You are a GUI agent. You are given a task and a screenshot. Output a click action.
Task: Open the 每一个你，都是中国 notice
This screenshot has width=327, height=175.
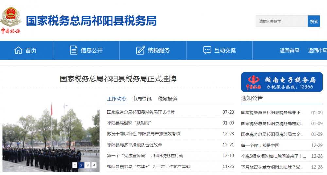[x=260, y=145]
